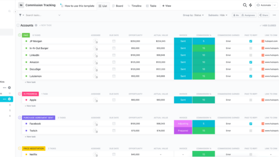Open the three-dot more options menu

click(274, 15)
